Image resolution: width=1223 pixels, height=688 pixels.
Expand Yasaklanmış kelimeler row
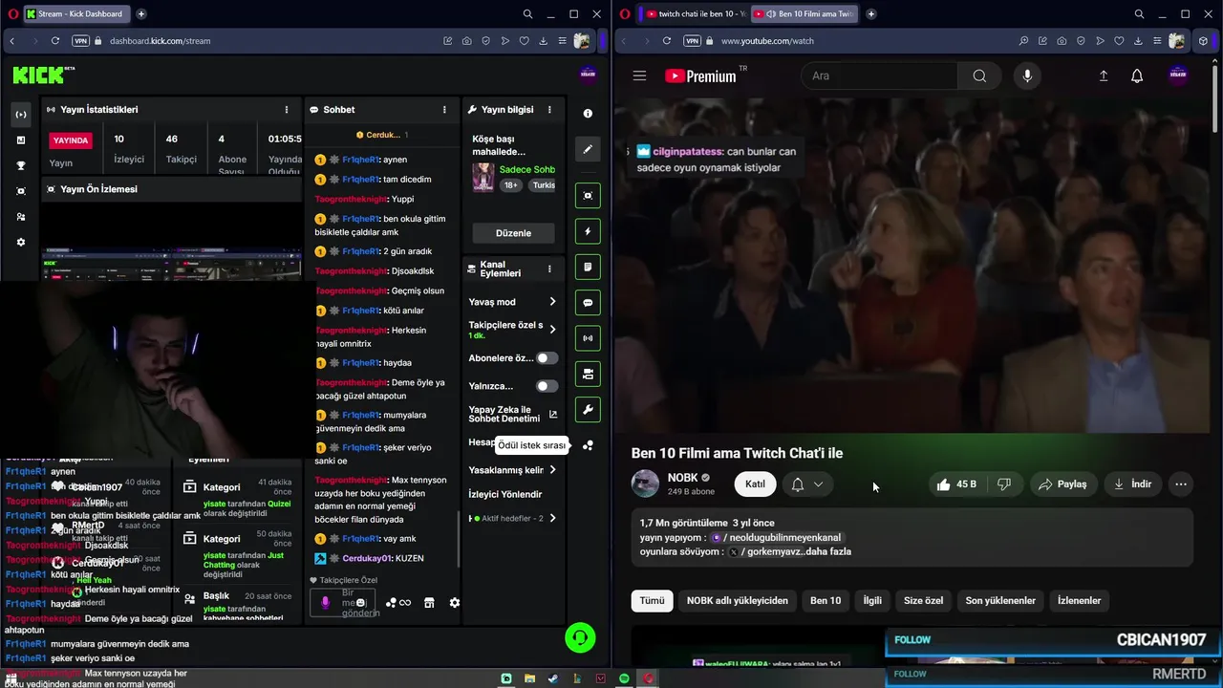(552, 470)
